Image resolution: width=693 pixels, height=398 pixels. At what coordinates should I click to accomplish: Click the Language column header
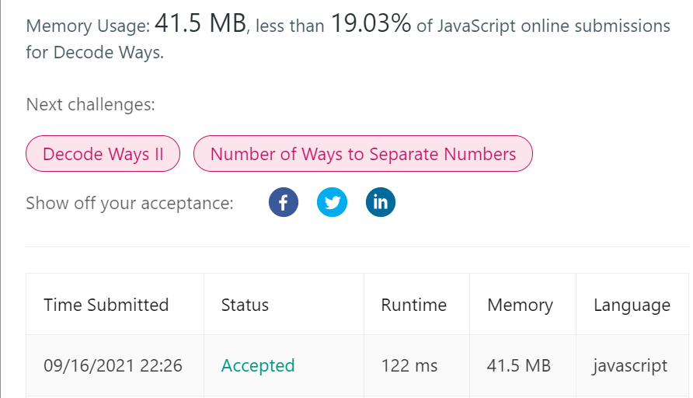click(x=632, y=305)
